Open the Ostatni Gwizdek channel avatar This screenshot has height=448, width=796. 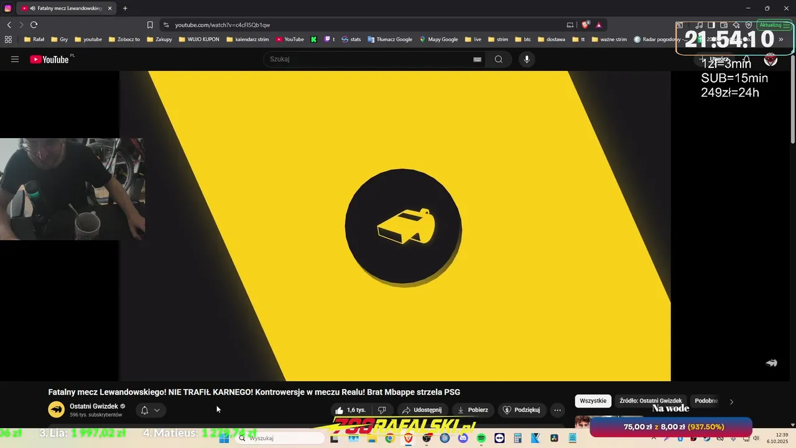(57, 409)
